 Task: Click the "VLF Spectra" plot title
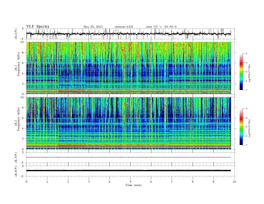(x=38, y=26)
